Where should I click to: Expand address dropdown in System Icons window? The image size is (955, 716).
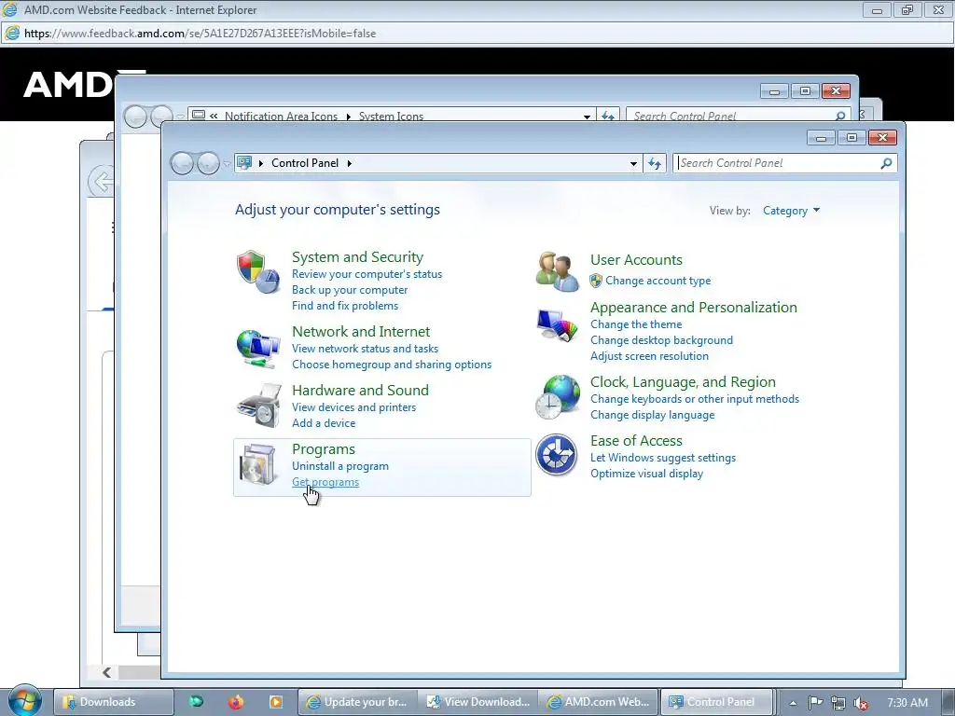587,116
